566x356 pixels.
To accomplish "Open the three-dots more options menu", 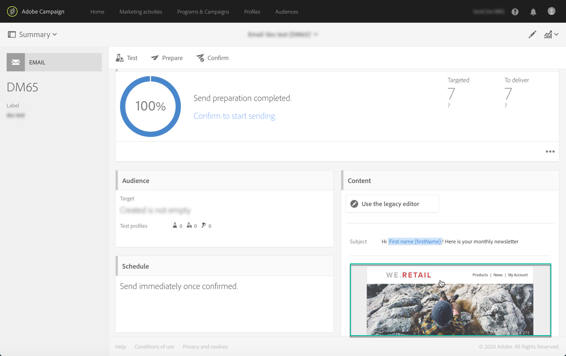I will point(550,152).
